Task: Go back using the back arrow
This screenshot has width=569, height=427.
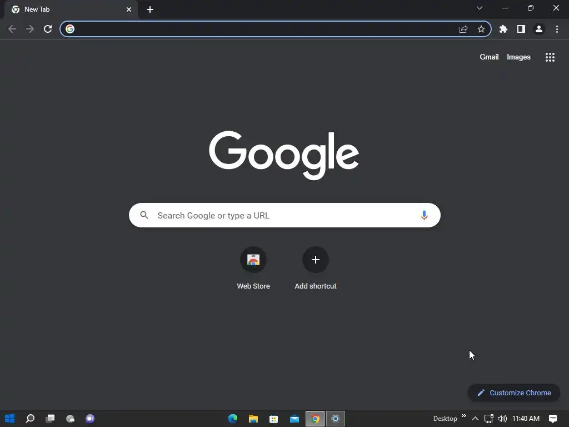Action: pyautogui.click(x=12, y=29)
